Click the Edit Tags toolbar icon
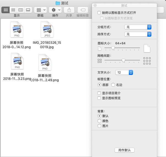Image resolution: width=166 pixels, height=157 pixels. 83,10
